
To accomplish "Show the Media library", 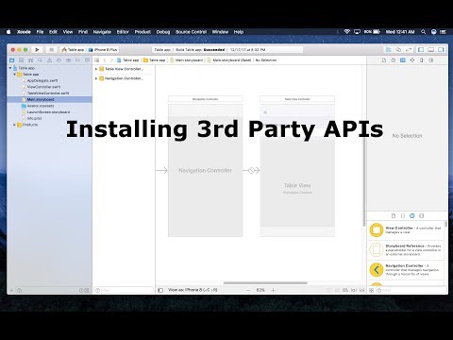I will tap(422, 215).
